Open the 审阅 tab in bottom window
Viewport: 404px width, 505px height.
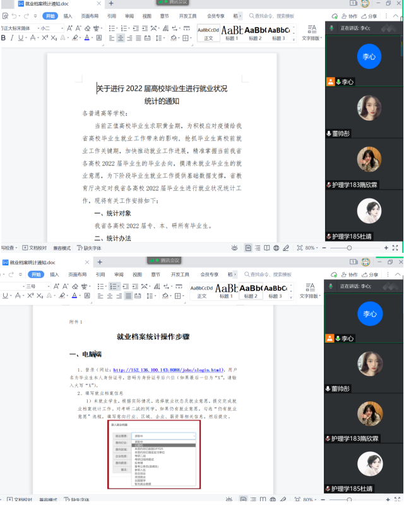[118, 275]
